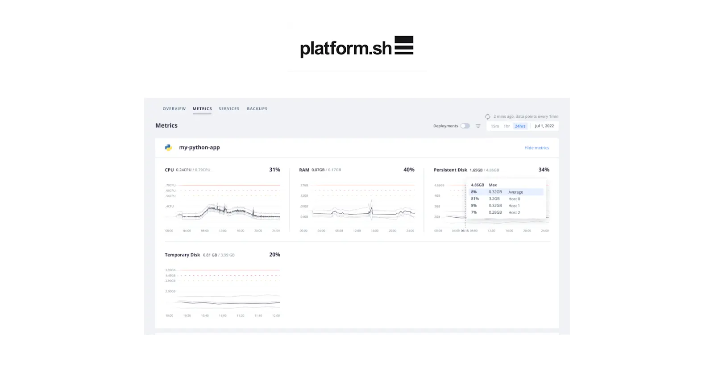Viewport: 714px width, 373px height.
Task: Click the RAM chart title
Action: coord(304,170)
